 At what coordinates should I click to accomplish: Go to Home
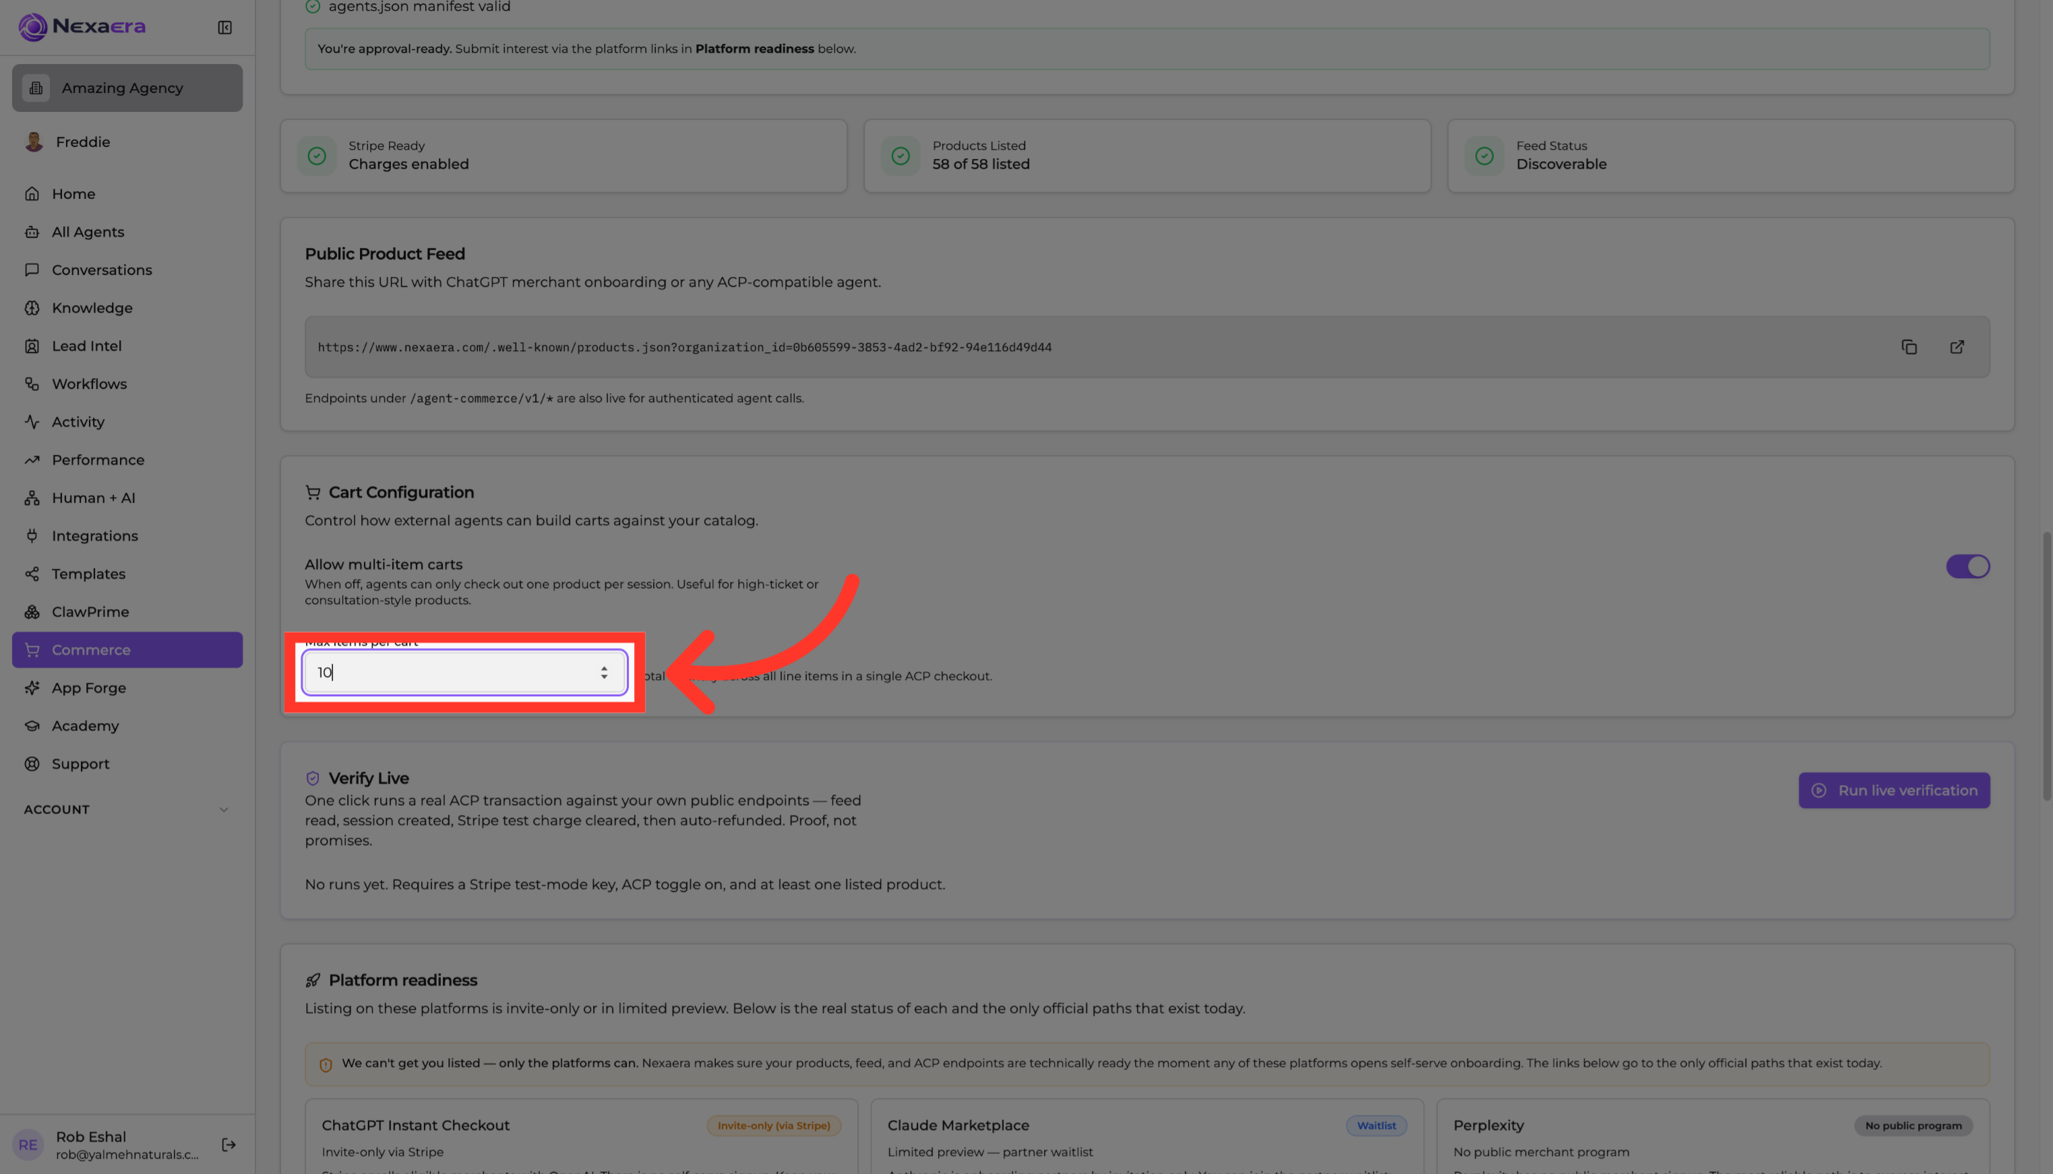[127, 193]
